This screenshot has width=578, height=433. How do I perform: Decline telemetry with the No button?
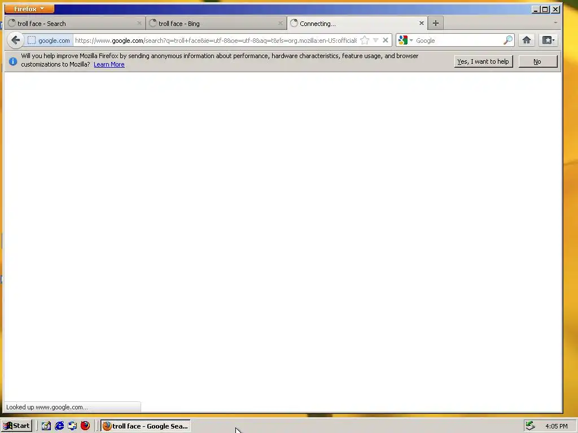[537, 61]
